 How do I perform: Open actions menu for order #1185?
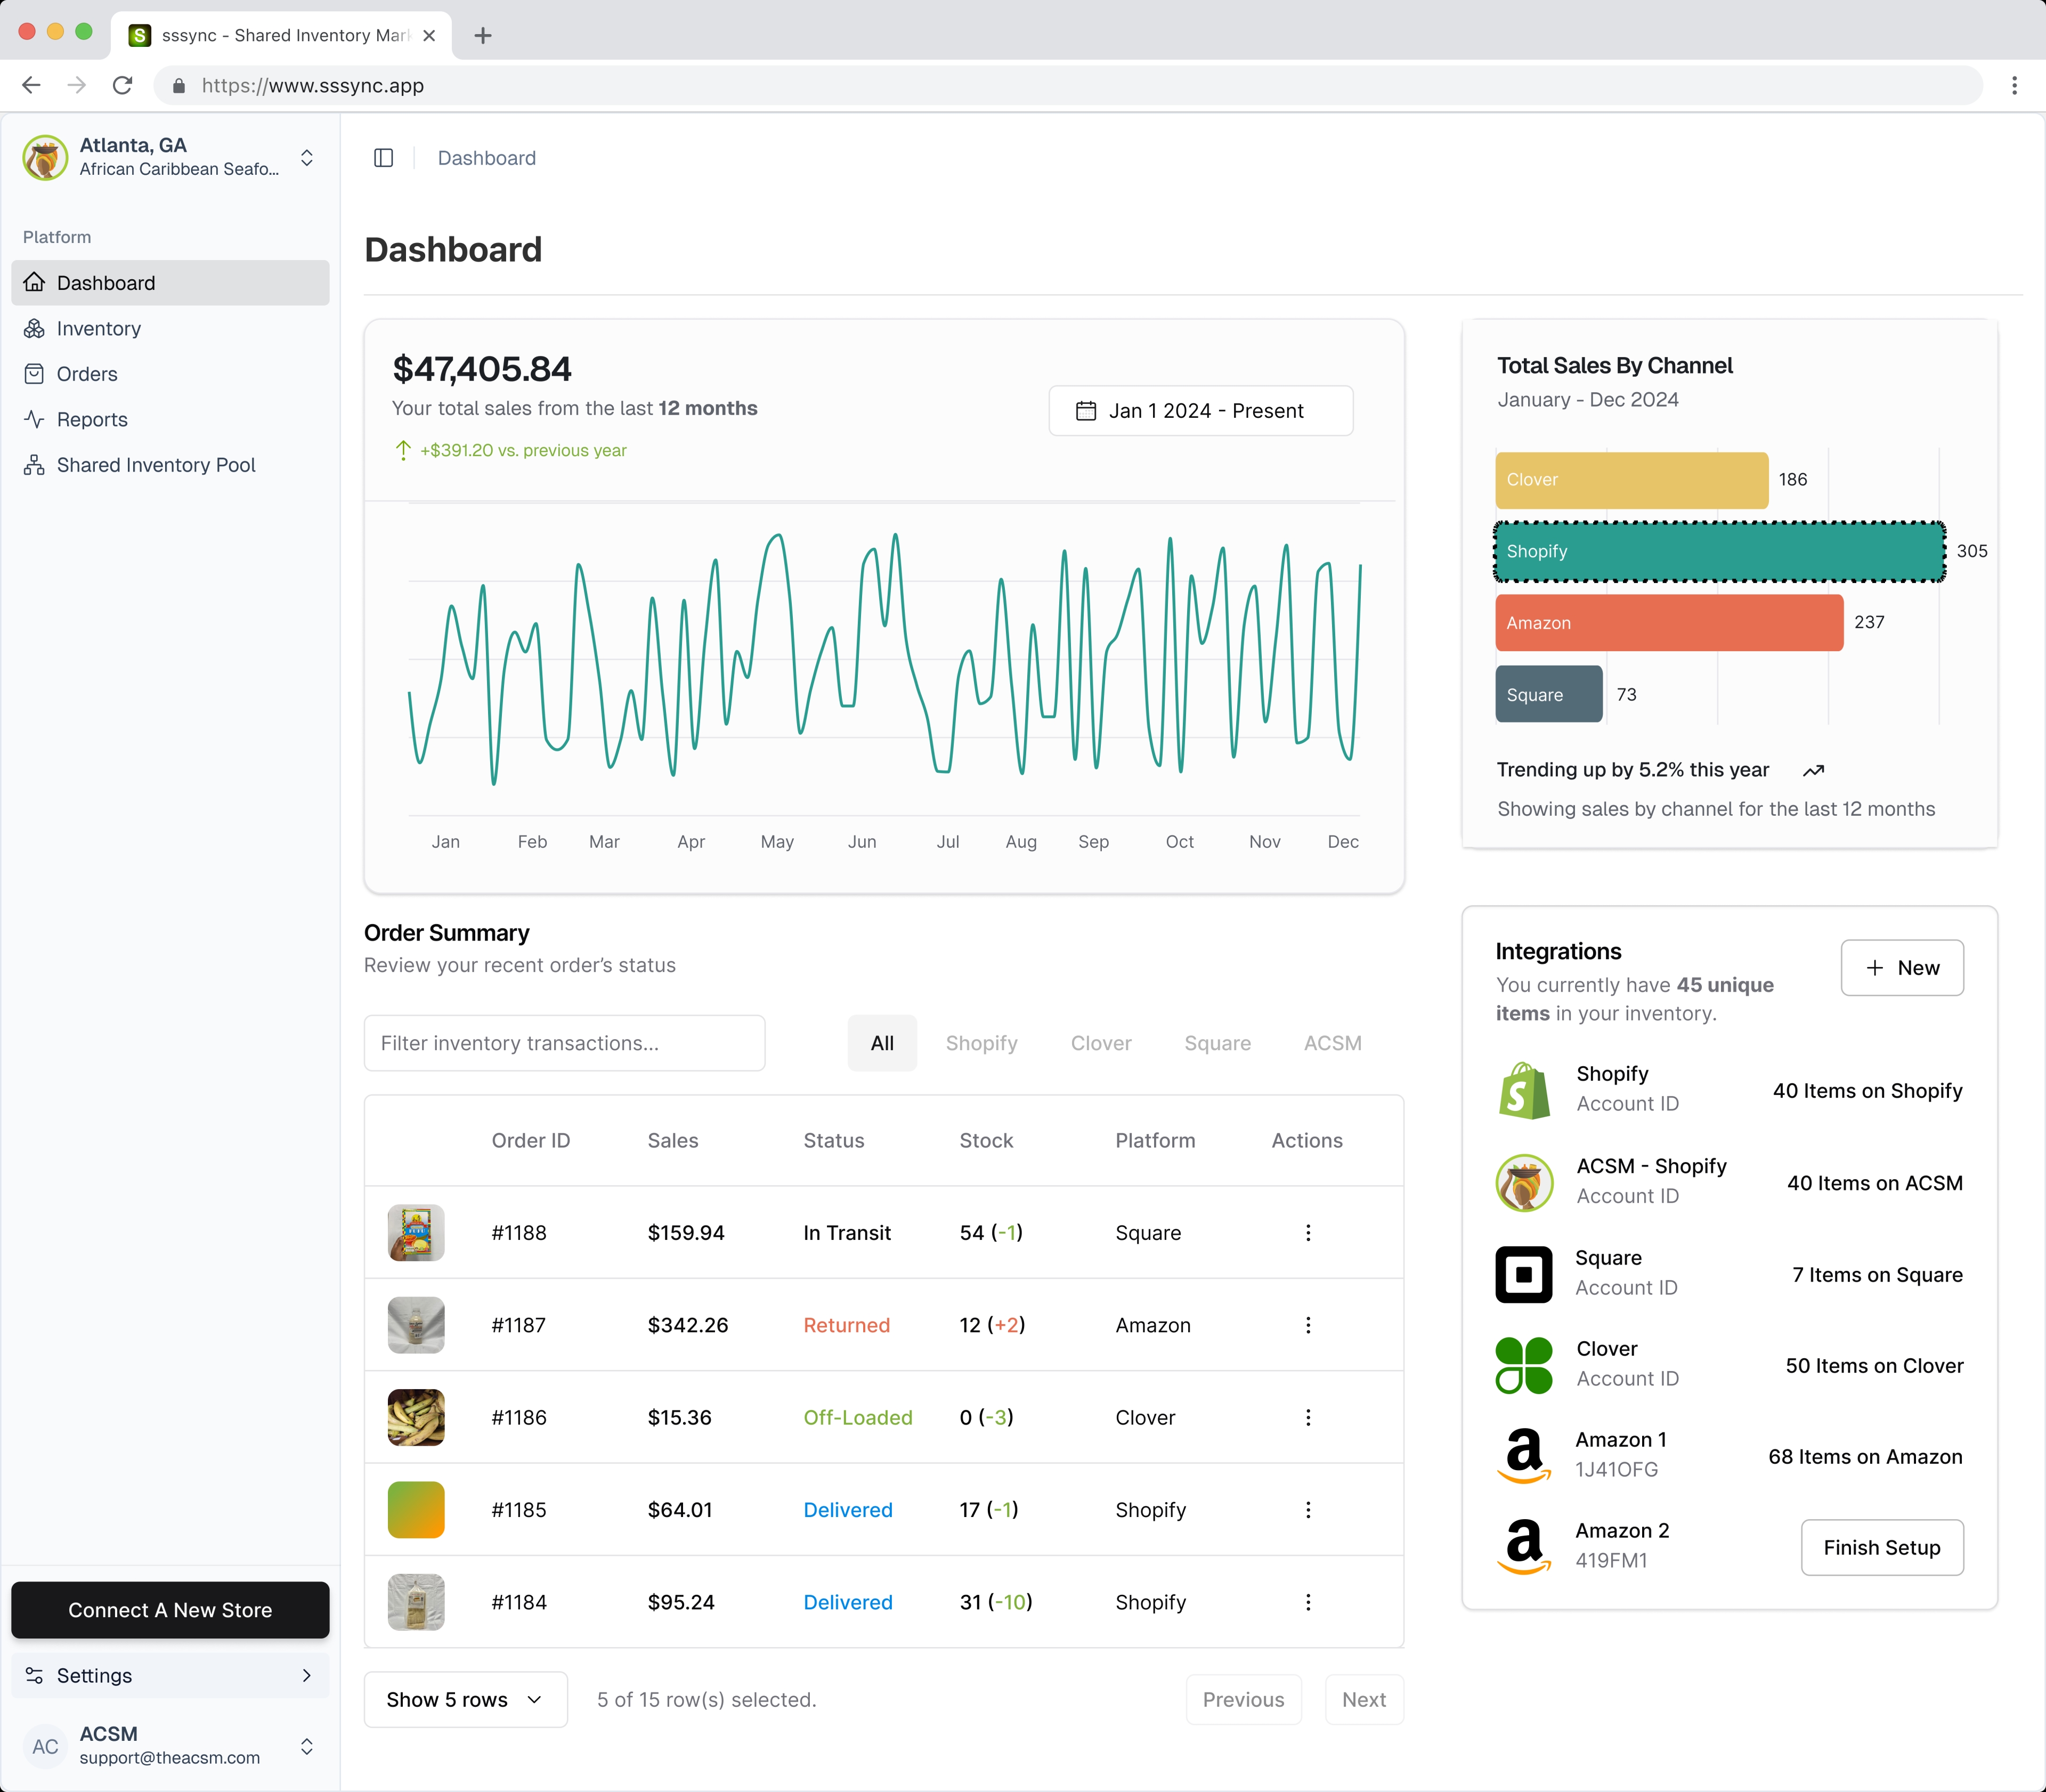tap(1307, 1510)
